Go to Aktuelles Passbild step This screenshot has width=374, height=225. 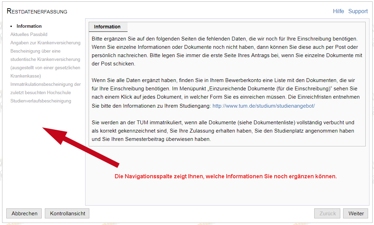[x=29, y=34]
